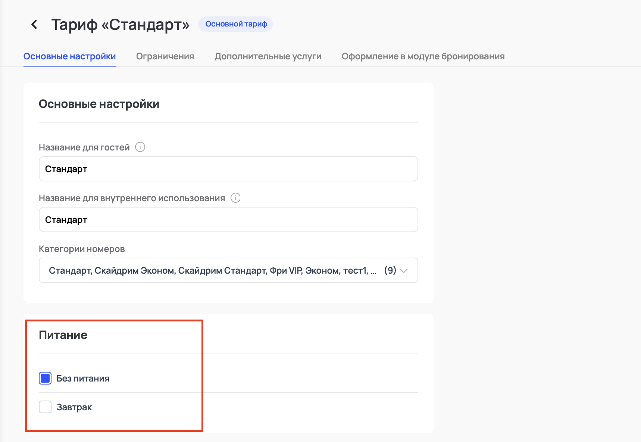Click the Основной тариф badge
The width and height of the screenshot is (641, 442).
(x=236, y=24)
